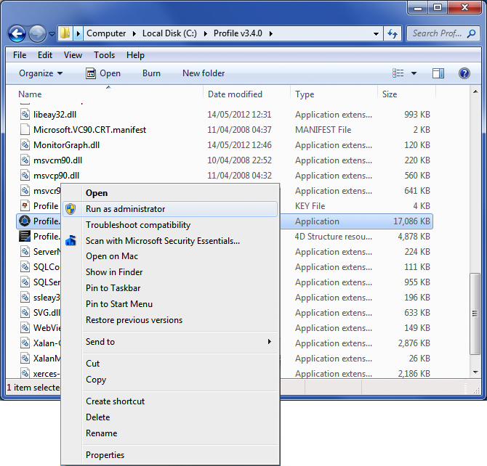This screenshot has width=487, height=466.
Task: Open the View menu
Action: [73, 55]
